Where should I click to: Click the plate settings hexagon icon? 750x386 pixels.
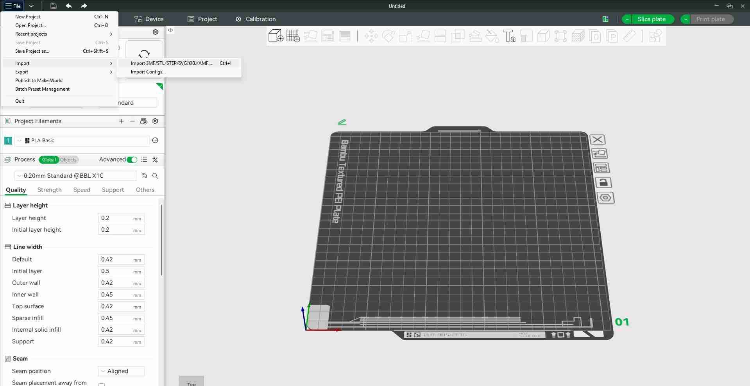click(x=605, y=198)
